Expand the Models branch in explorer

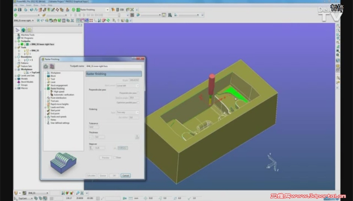click(x=16, y=79)
